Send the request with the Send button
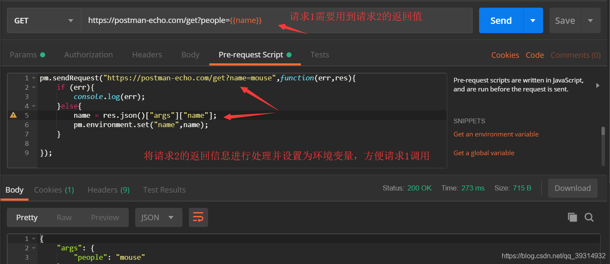 pyautogui.click(x=501, y=20)
